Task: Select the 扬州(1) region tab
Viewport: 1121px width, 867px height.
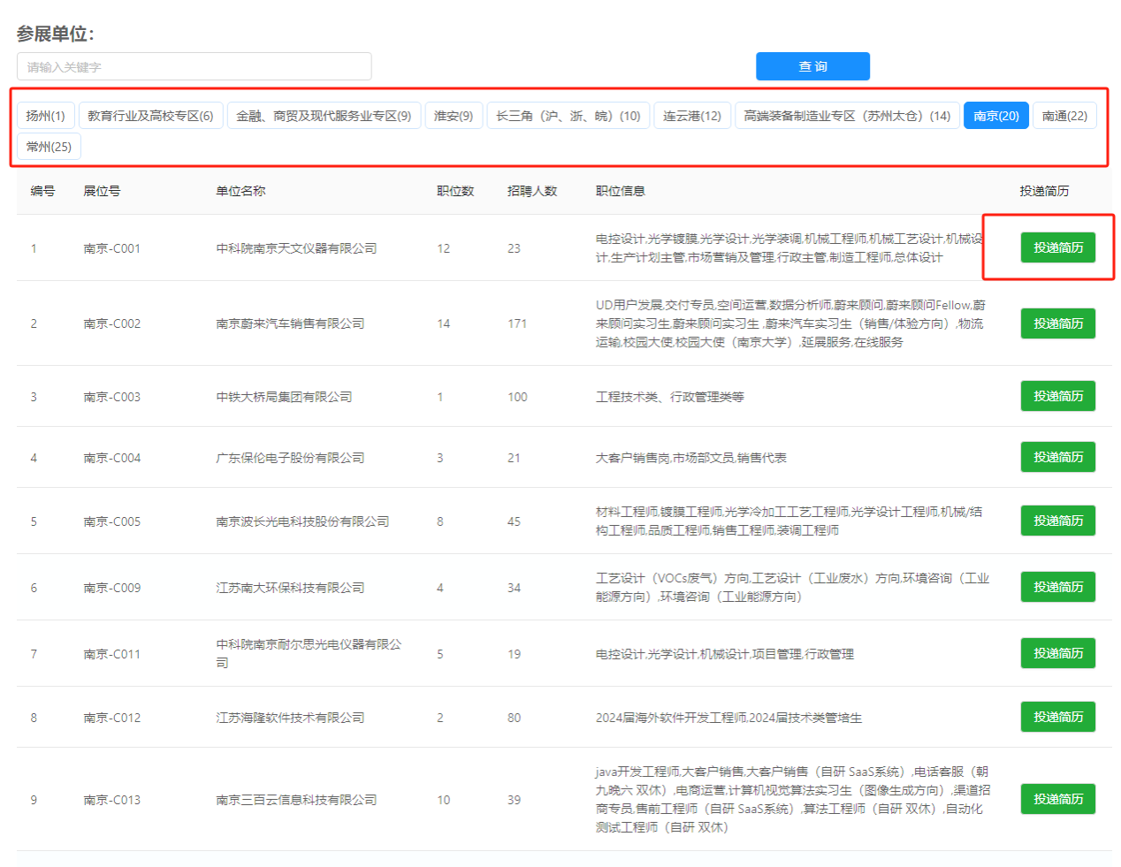Action: click(x=46, y=116)
